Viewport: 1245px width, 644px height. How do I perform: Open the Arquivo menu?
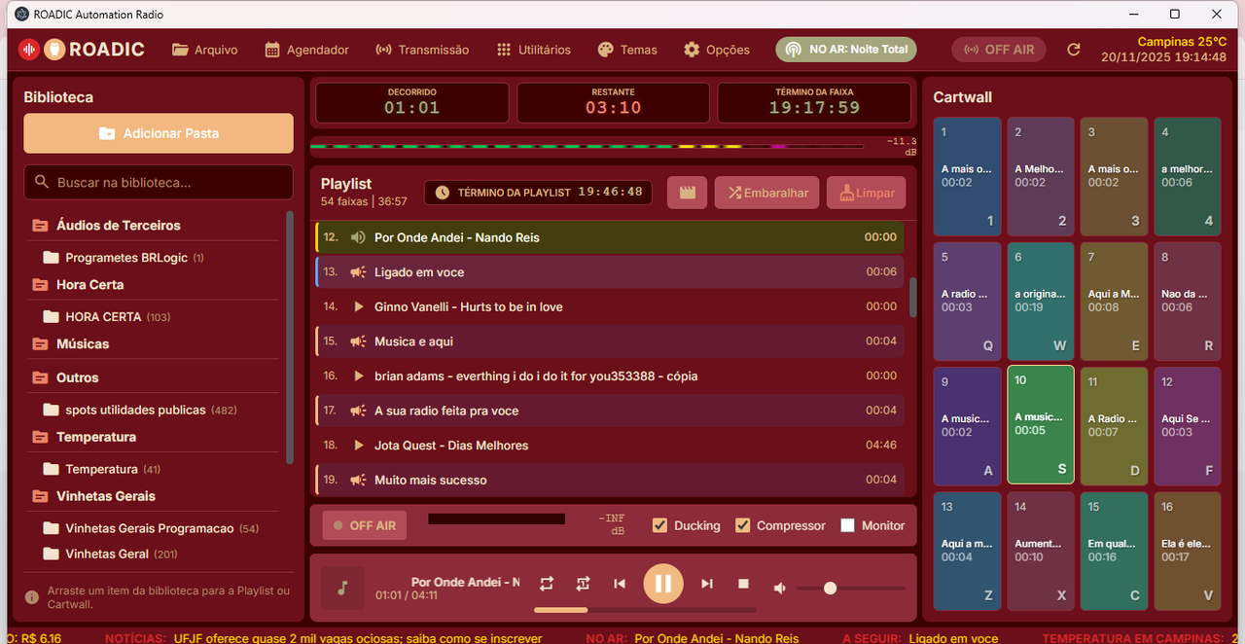click(205, 50)
